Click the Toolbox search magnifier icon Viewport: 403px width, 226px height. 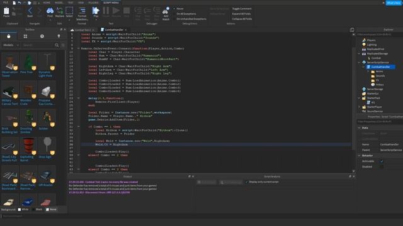(57, 45)
